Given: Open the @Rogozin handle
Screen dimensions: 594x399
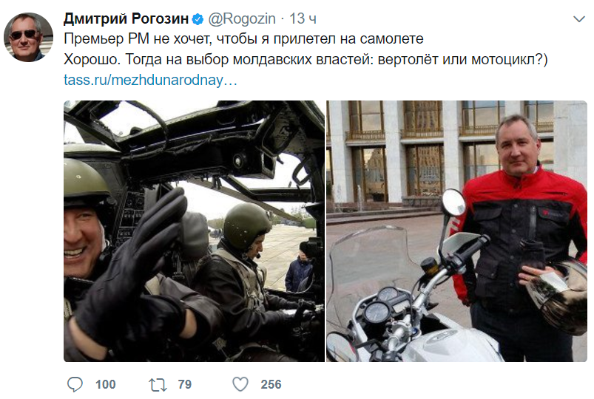Looking at the screenshot, I should click(x=242, y=18).
